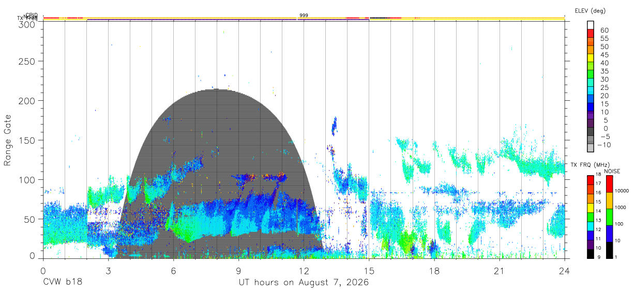Click ELEV legend value 40
This screenshot has height=293, width=635.
tap(604, 63)
